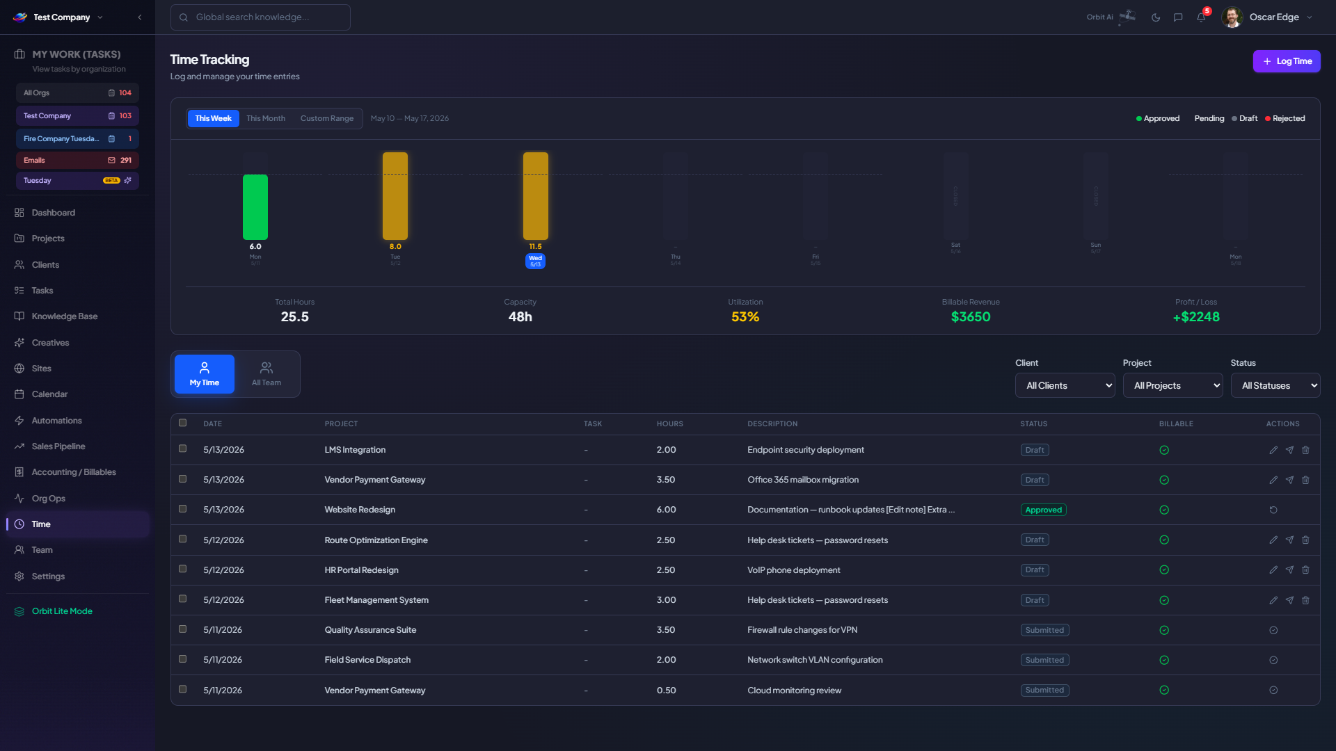Open Automations page

click(x=77, y=421)
